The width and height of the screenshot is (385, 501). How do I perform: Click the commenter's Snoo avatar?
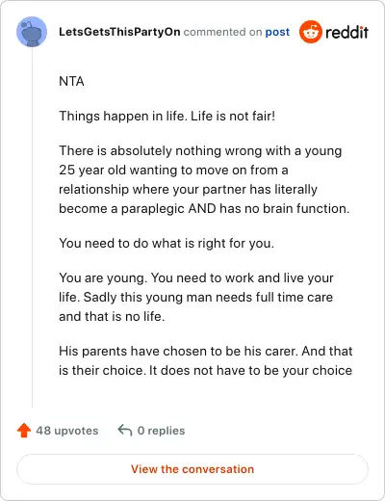tap(32, 32)
